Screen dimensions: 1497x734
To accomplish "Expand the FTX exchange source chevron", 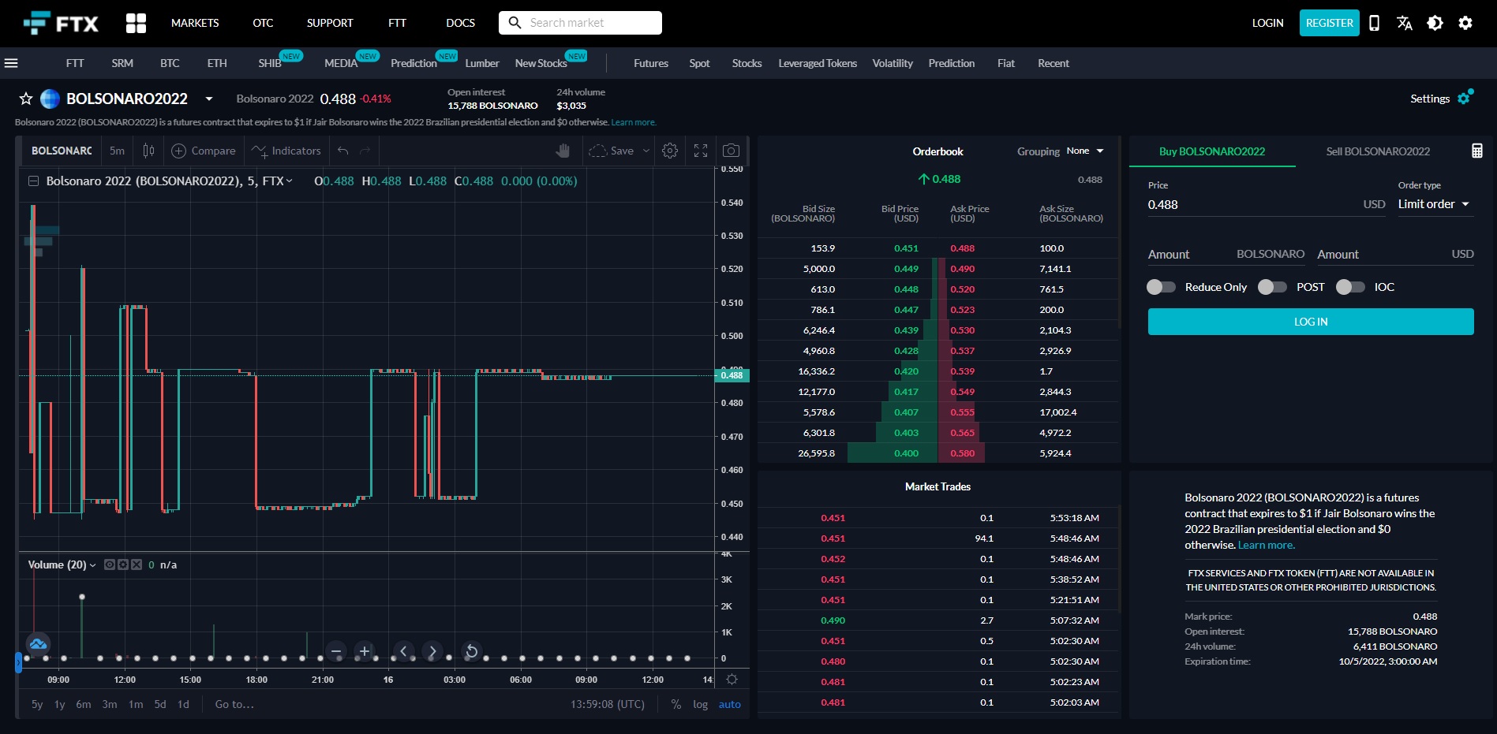I will tap(290, 181).
